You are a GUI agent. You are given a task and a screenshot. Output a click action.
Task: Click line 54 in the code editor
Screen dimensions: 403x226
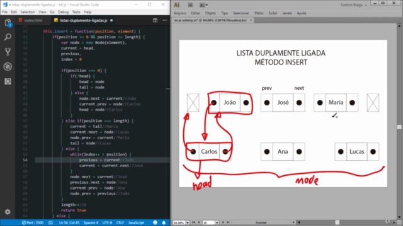[102, 160]
